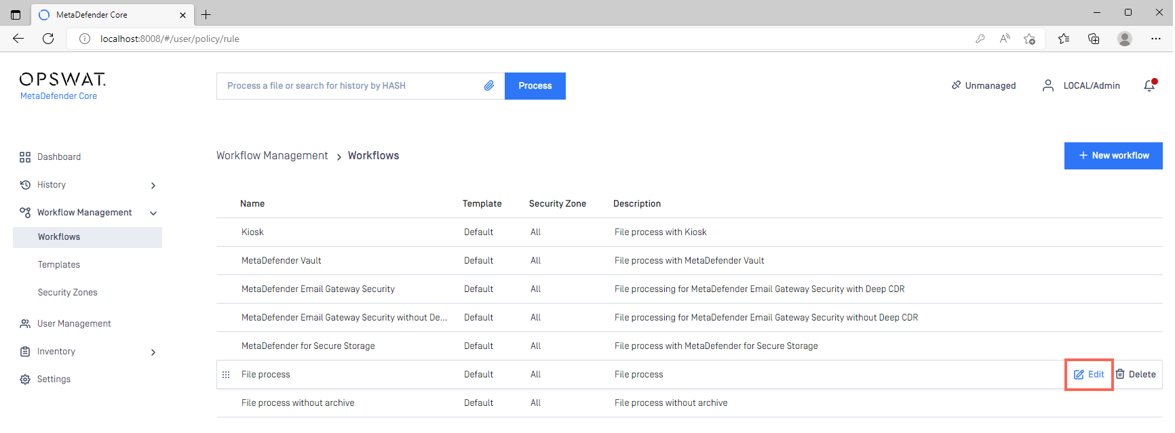Click the Template column header
1175x433 pixels.
tap(482, 204)
